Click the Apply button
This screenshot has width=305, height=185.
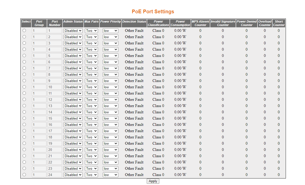pyautogui.click(x=153, y=181)
